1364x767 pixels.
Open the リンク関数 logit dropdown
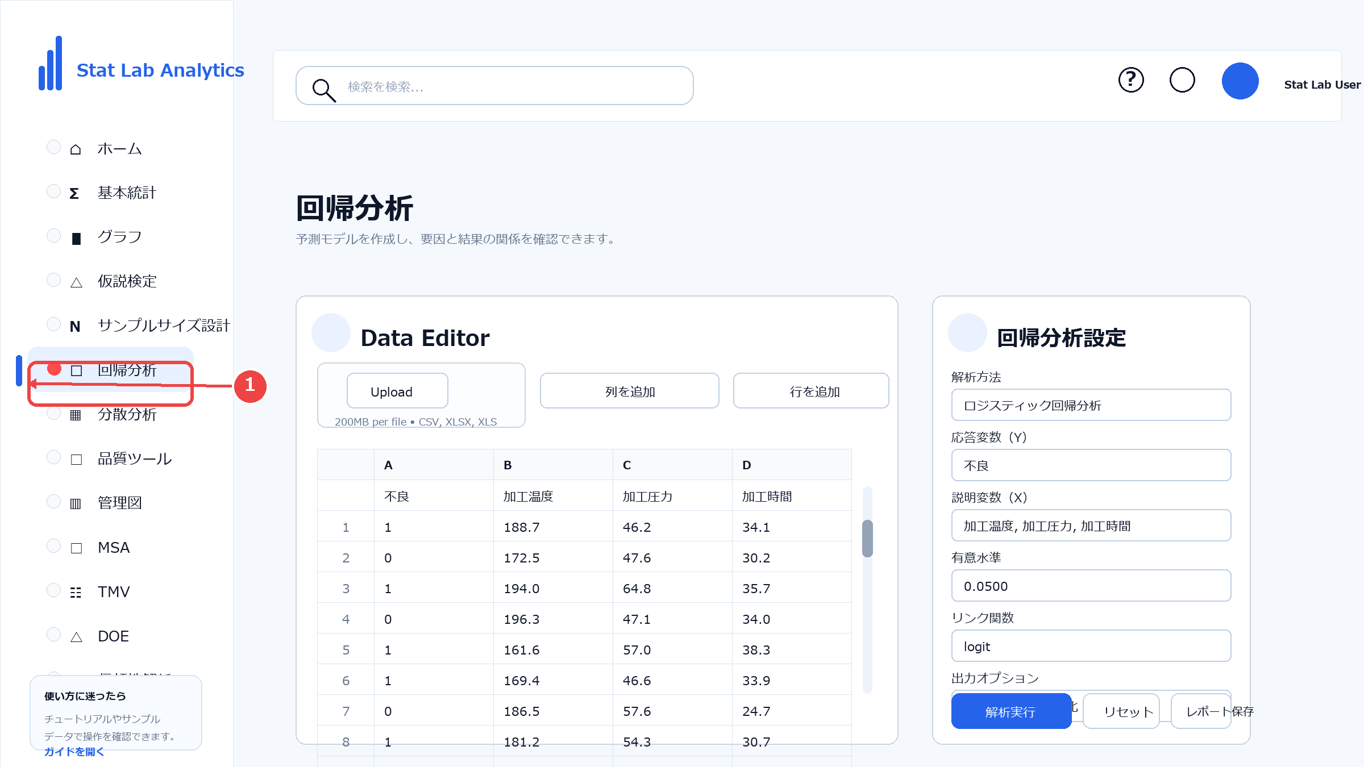point(1091,646)
